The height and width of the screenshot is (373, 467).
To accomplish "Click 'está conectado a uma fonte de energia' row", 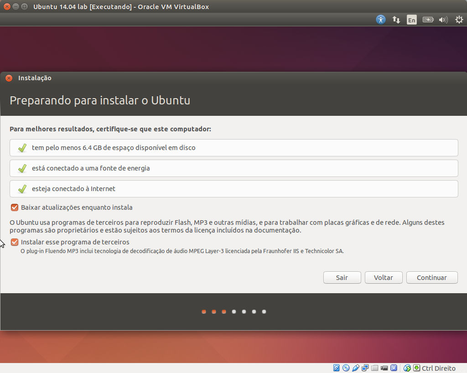I will point(234,168).
